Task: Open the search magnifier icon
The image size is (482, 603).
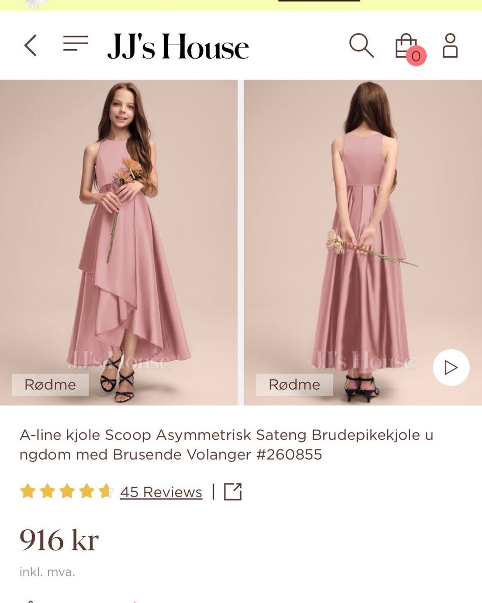Action: click(361, 46)
